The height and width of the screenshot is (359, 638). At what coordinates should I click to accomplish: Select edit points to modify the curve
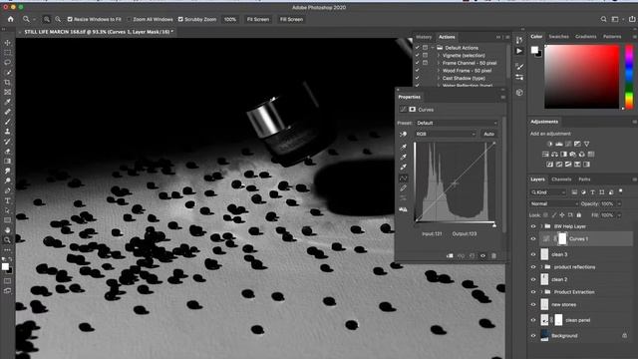pos(403,178)
